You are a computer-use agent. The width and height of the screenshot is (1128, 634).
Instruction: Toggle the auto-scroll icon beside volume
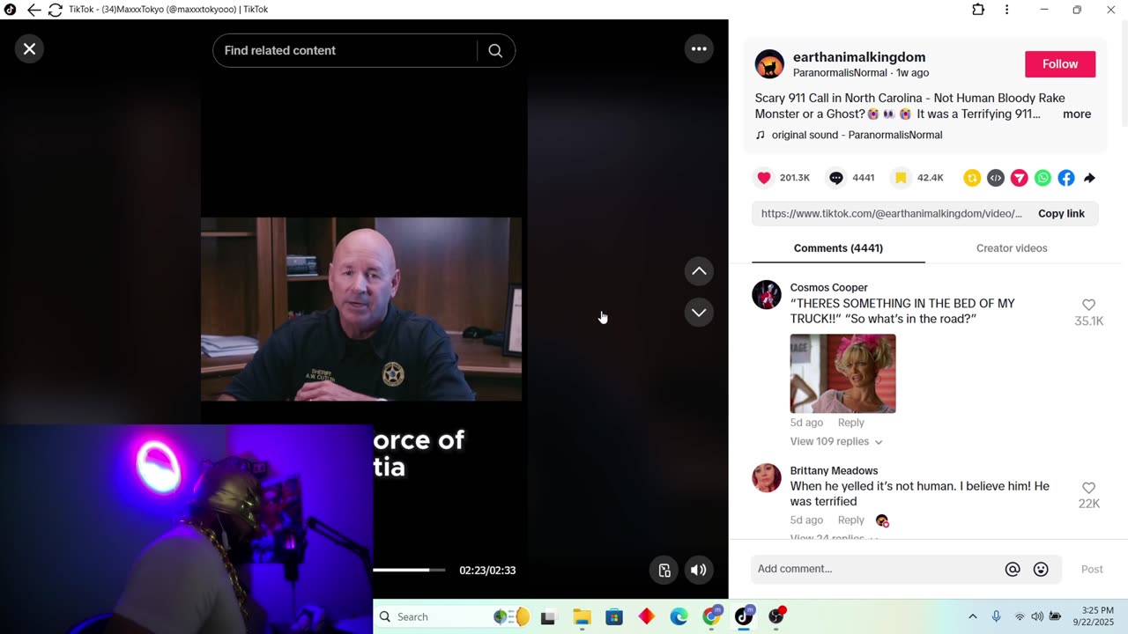(664, 570)
